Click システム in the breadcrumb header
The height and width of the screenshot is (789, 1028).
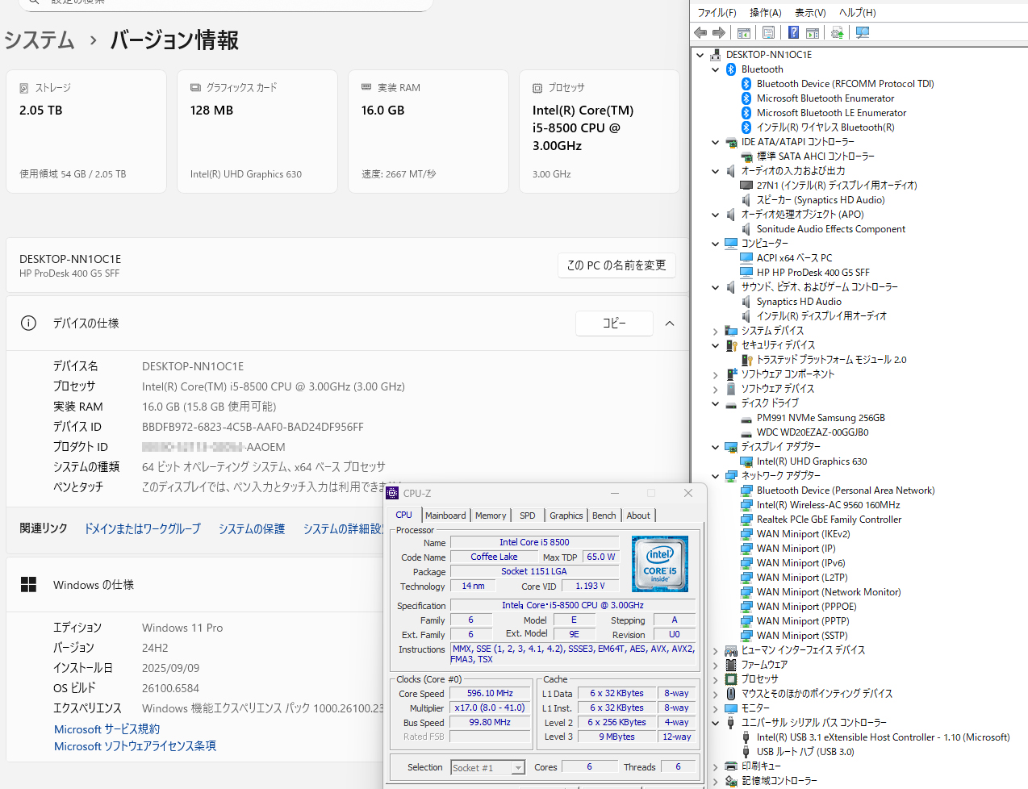click(x=39, y=40)
